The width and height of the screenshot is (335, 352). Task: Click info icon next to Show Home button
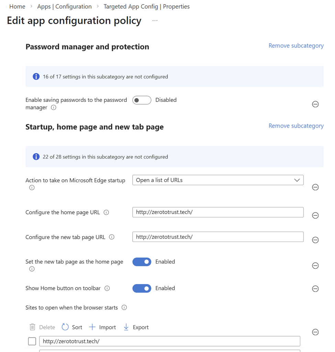coord(107,288)
